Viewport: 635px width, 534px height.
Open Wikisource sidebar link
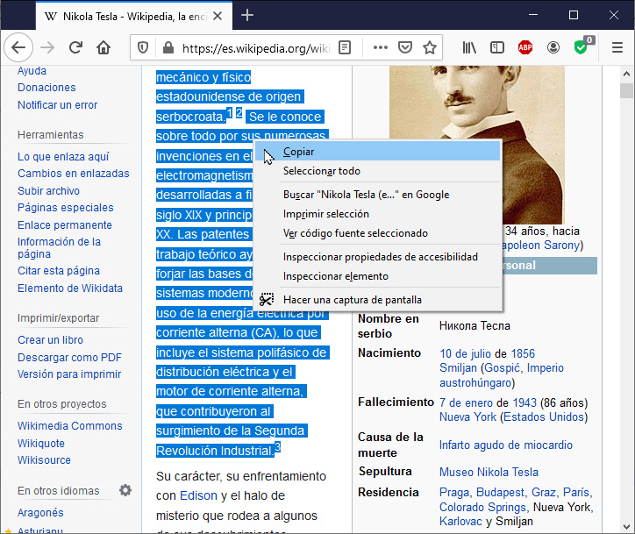click(x=44, y=460)
